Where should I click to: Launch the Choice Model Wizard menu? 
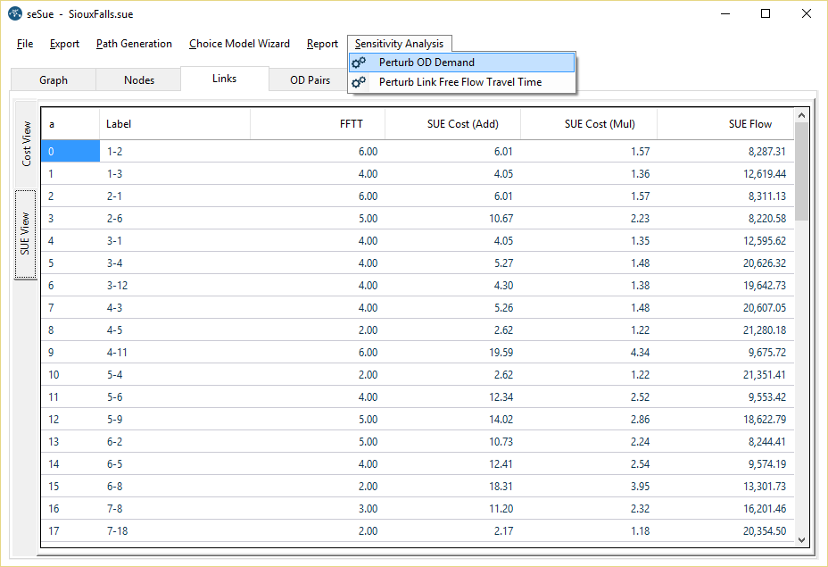click(239, 44)
